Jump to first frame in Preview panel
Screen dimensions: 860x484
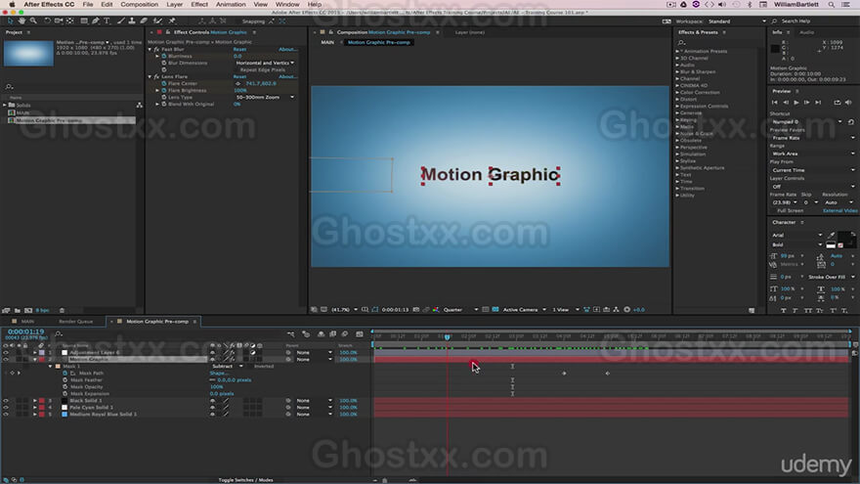tap(774, 102)
